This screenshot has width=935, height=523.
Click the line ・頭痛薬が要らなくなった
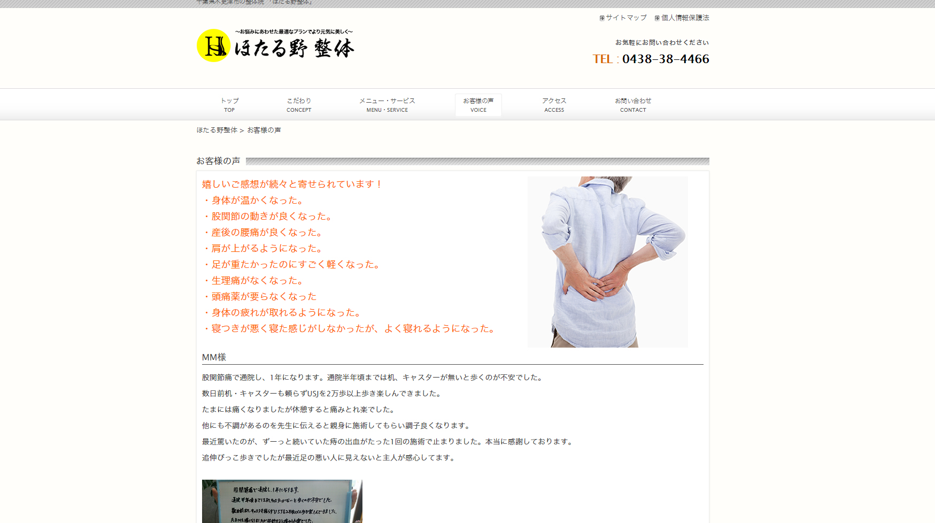259,296
